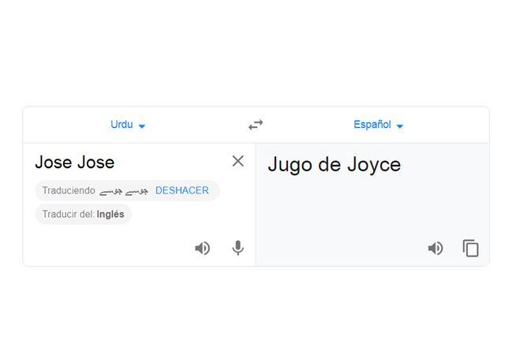This screenshot has width=505, height=337.
Task: Click the DESHACER link
Action: click(182, 190)
